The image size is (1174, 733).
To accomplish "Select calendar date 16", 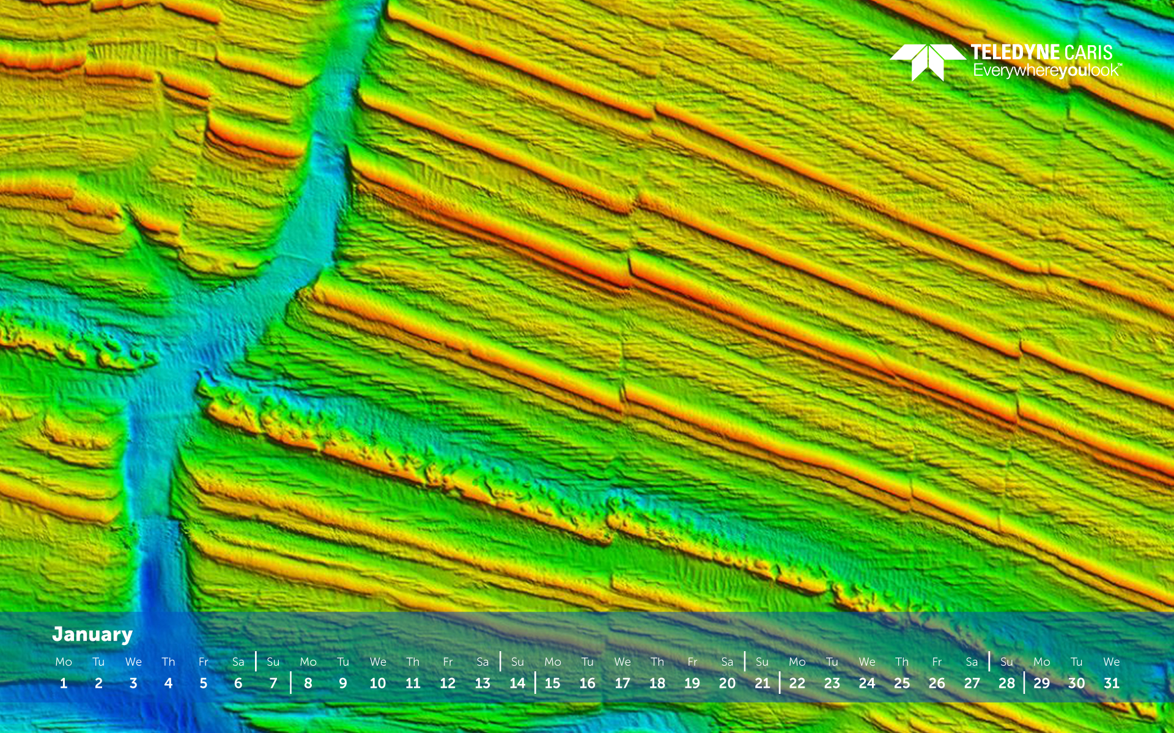I will pyautogui.click(x=588, y=684).
